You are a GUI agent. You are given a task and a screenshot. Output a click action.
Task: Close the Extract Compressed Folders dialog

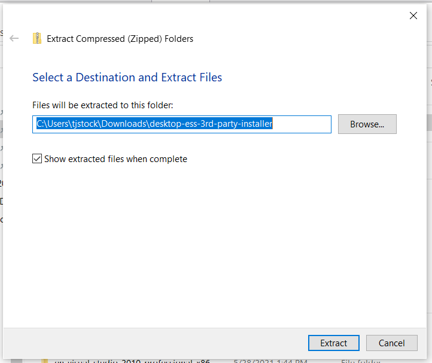(x=413, y=16)
